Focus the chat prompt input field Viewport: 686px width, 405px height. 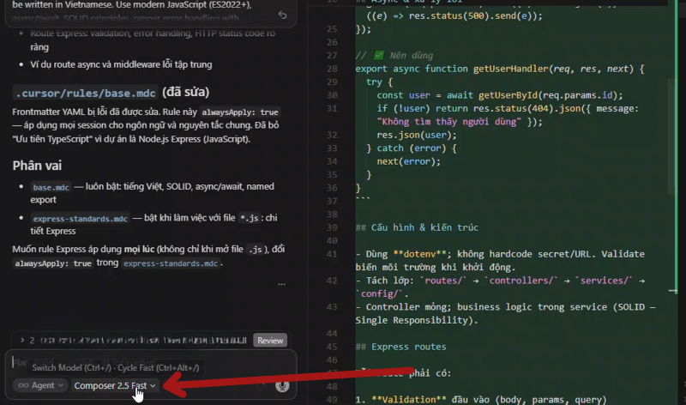tap(151, 363)
